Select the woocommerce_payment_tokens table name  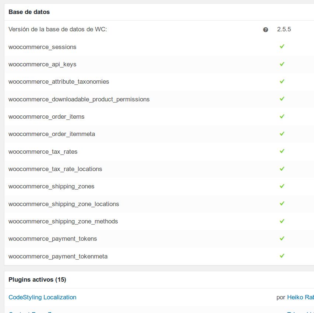tap(53, 239)
